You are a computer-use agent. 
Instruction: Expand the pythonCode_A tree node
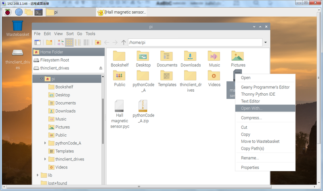45,143
